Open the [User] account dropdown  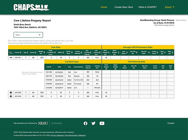170,7
